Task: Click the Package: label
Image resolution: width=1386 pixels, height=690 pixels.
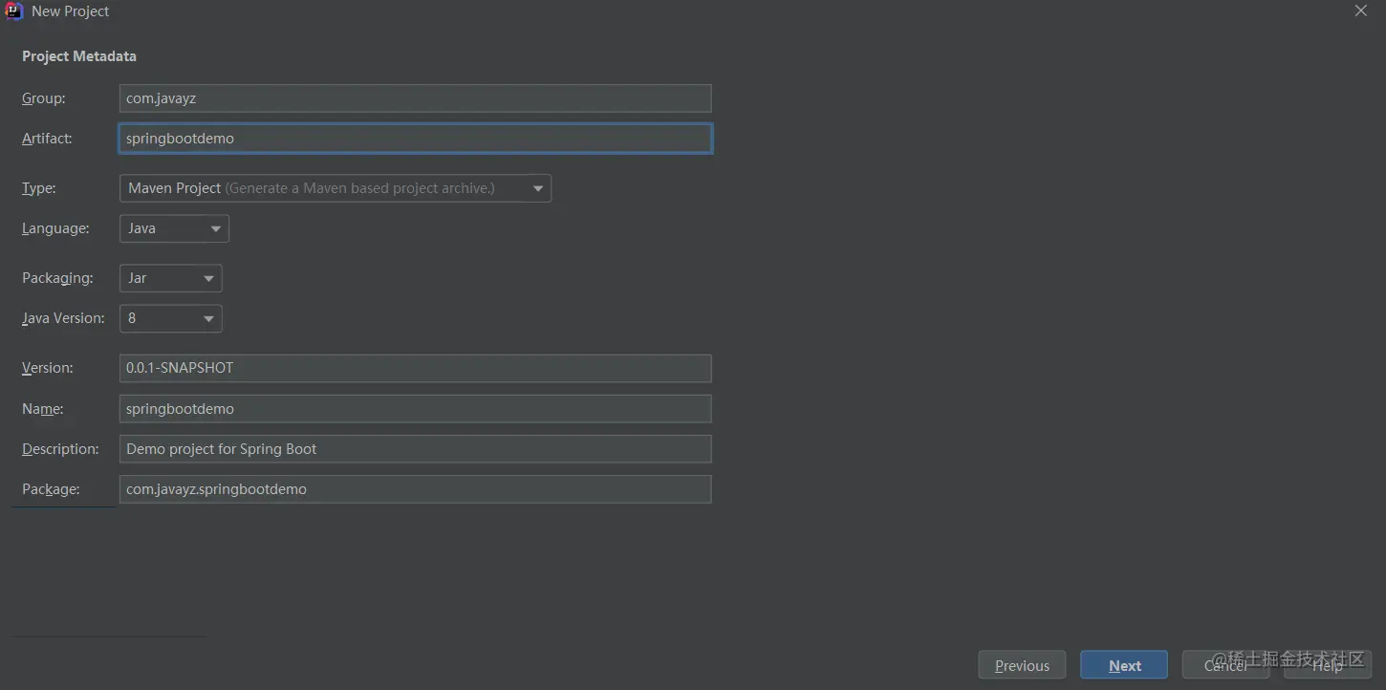Action: click(51, 489)
